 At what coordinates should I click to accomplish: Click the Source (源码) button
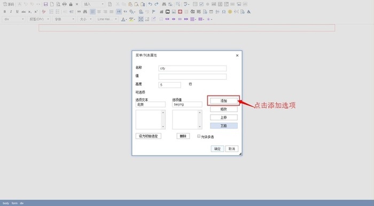(9, 4)
